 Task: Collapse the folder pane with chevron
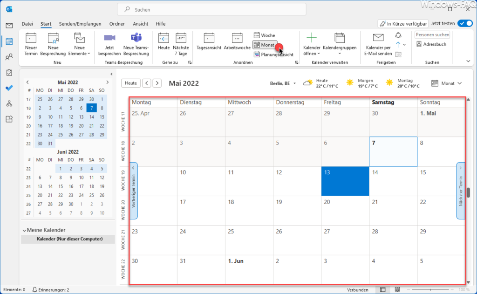click(x=111, y=74)
